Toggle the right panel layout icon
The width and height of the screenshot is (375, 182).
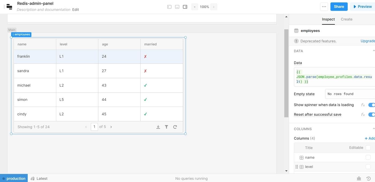pos(185,7)
